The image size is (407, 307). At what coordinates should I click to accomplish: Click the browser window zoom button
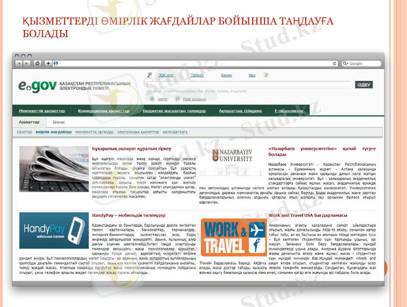30,56
